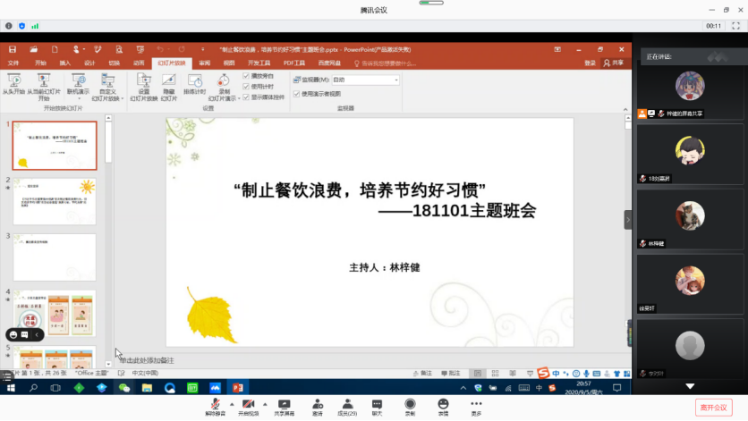Check the green network signal icon
The image size is (748, 421).
coord(35,26)
